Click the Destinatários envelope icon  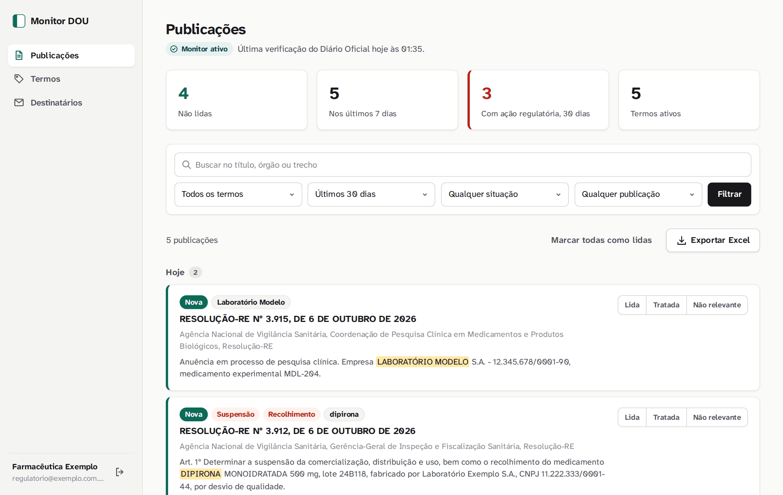pos(19,102)
